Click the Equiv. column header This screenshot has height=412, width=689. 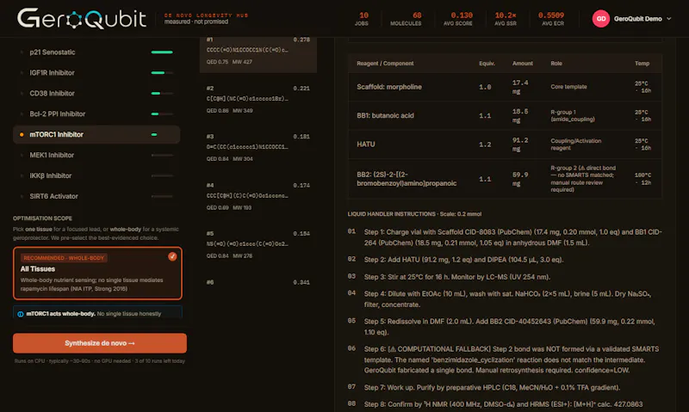[x=487, y=64]
